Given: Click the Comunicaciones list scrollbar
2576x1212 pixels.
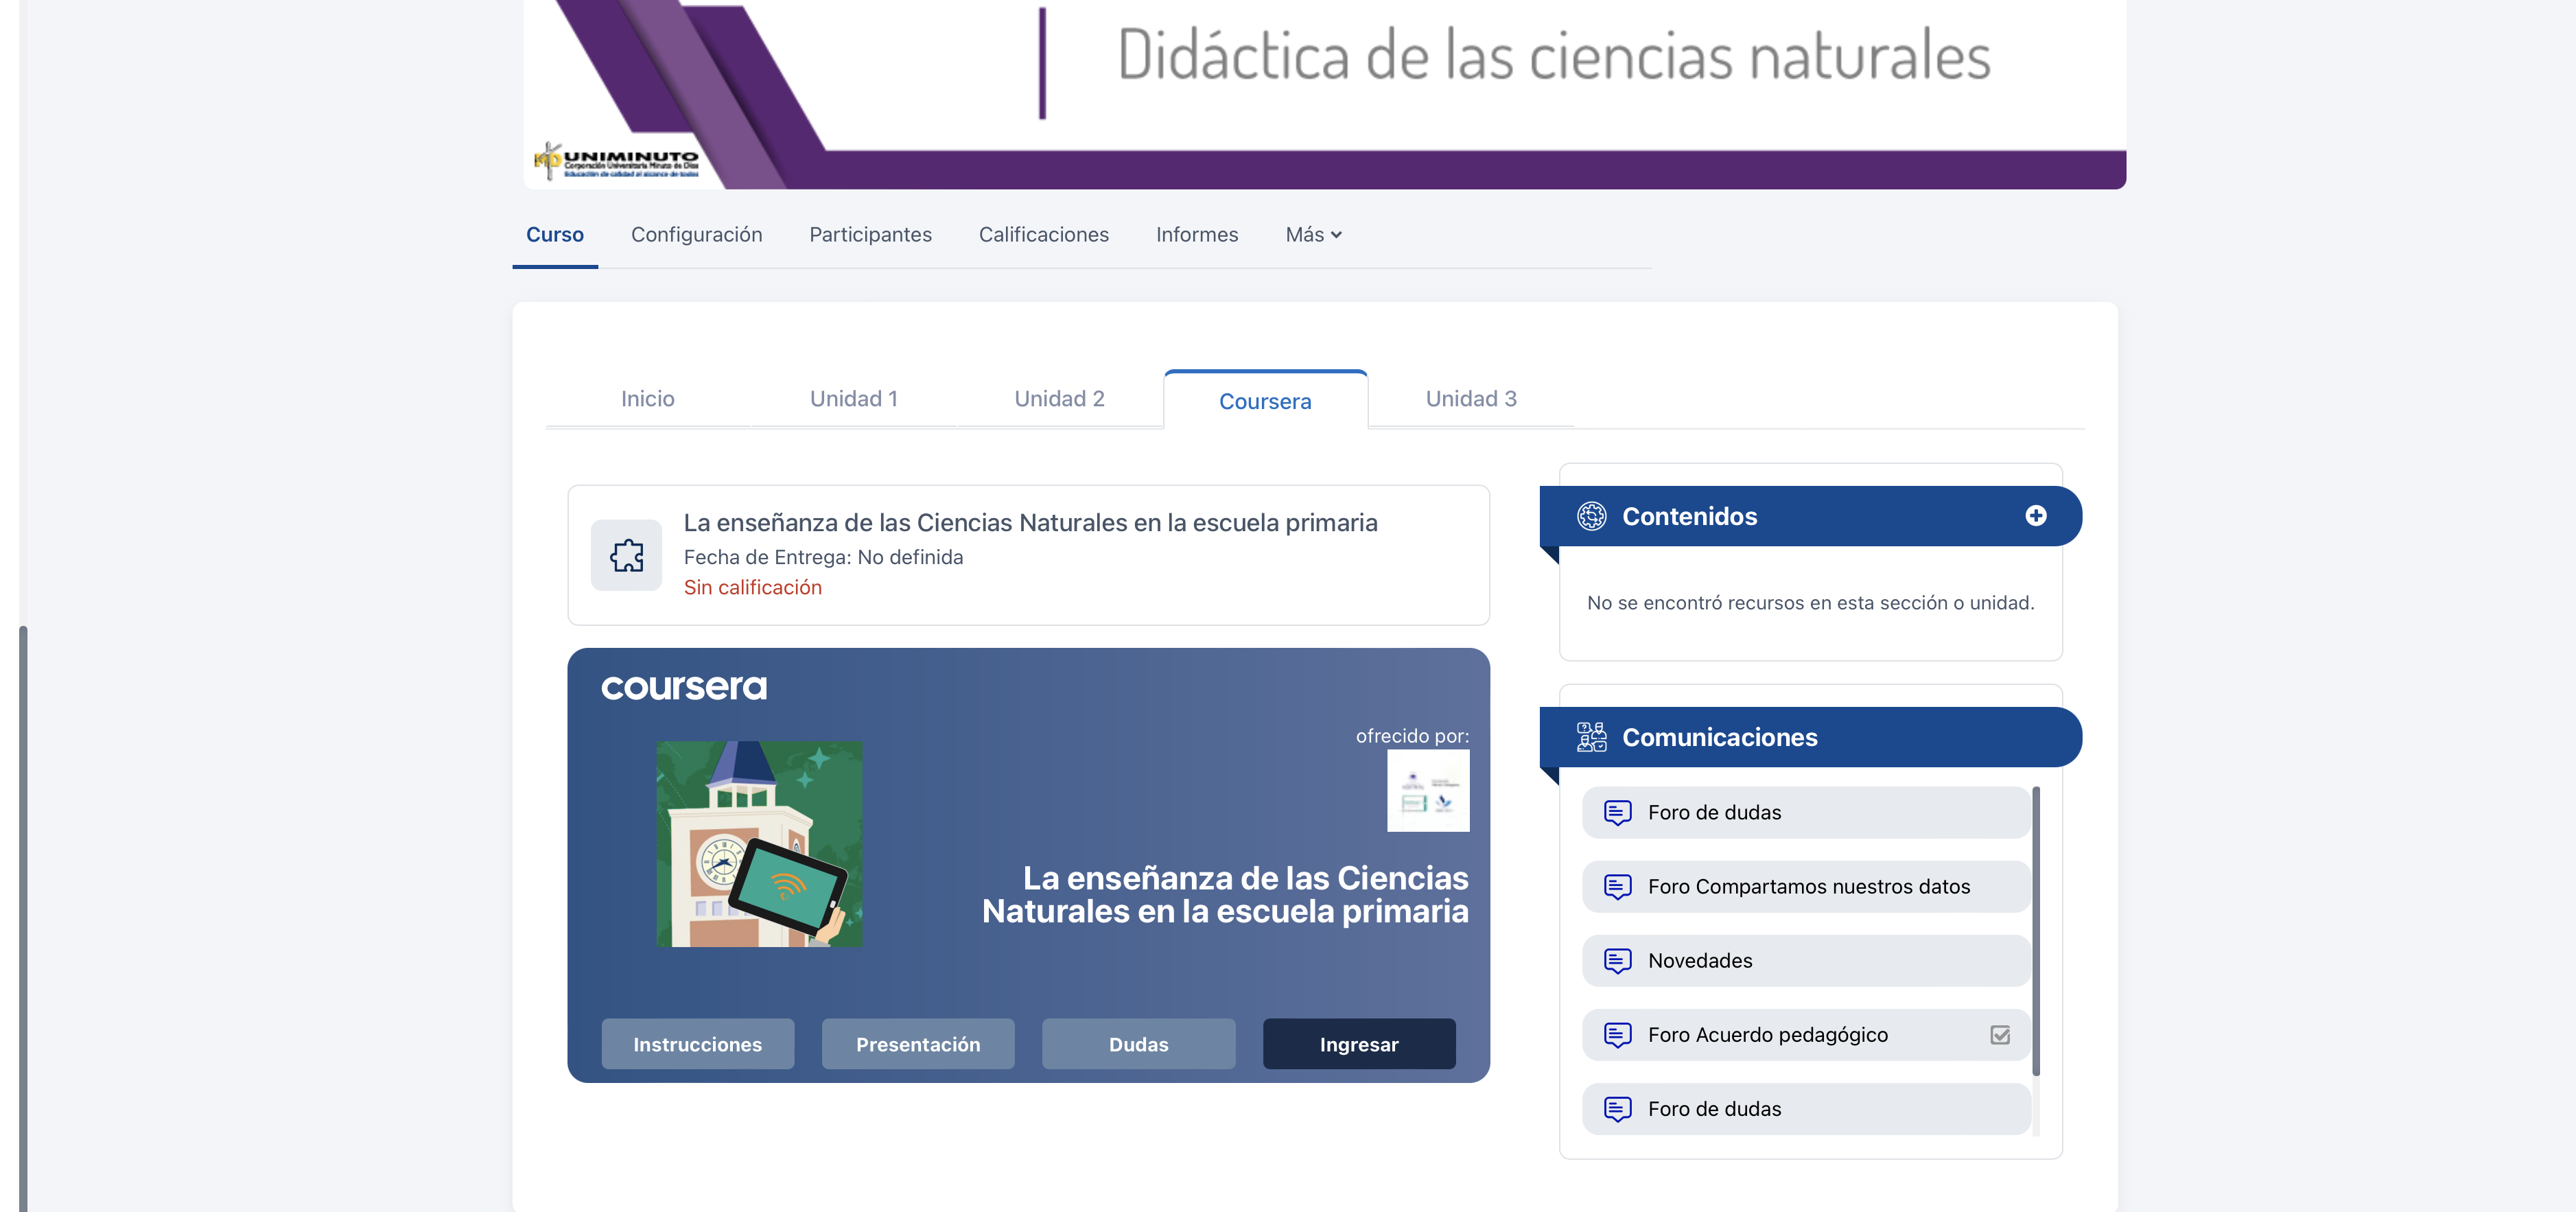Looking at the screenshot, I should (2035, 931).
